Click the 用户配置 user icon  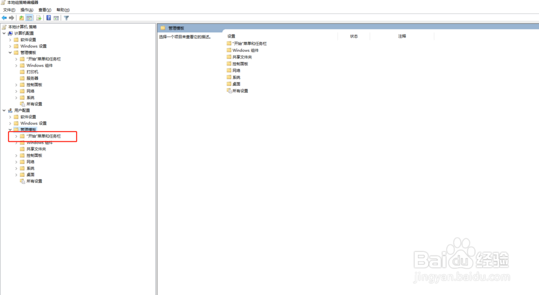click(10, 111)
